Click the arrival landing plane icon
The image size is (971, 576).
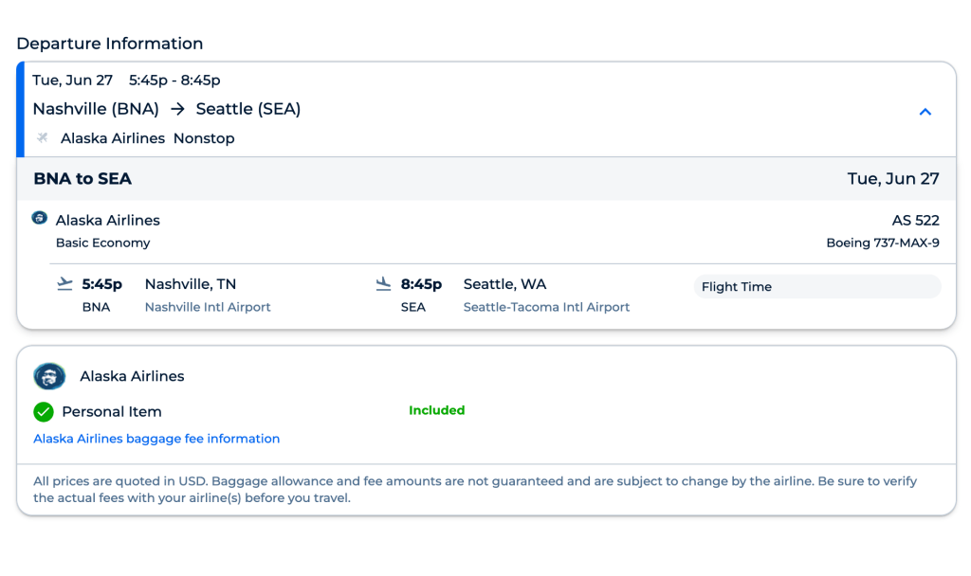click(383, 283)
